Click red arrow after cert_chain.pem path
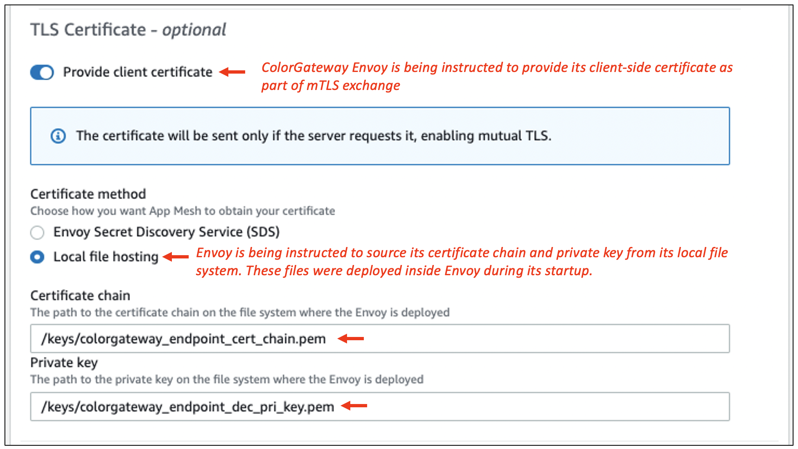 351,339
